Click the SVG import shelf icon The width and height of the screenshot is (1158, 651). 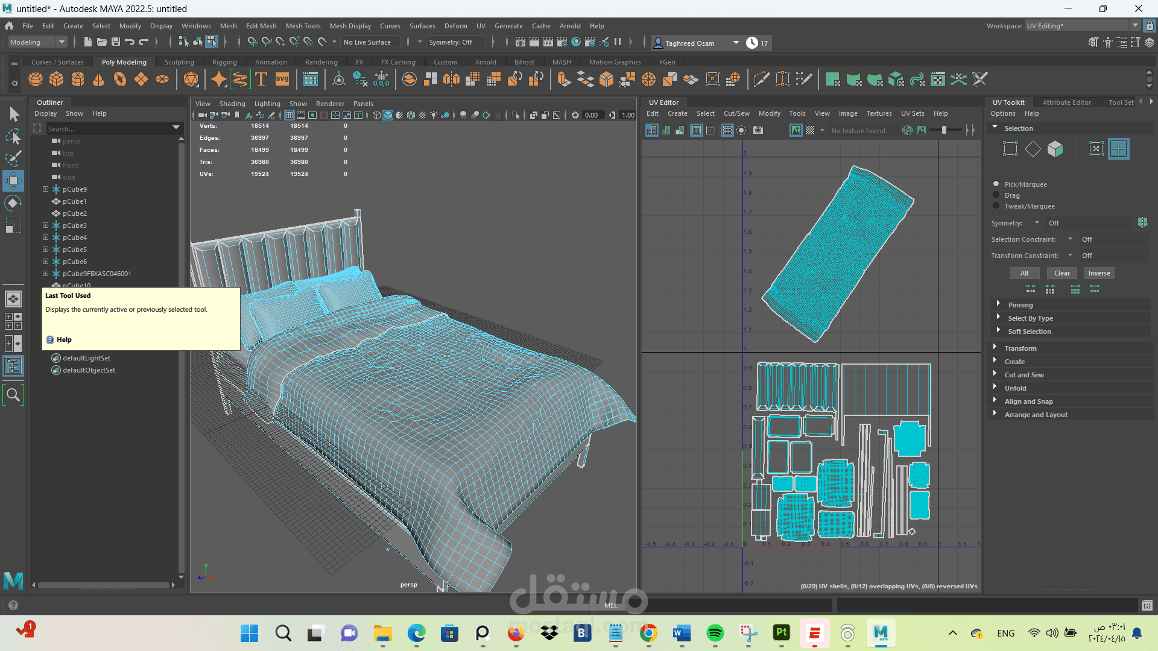[x=282, y=79]
